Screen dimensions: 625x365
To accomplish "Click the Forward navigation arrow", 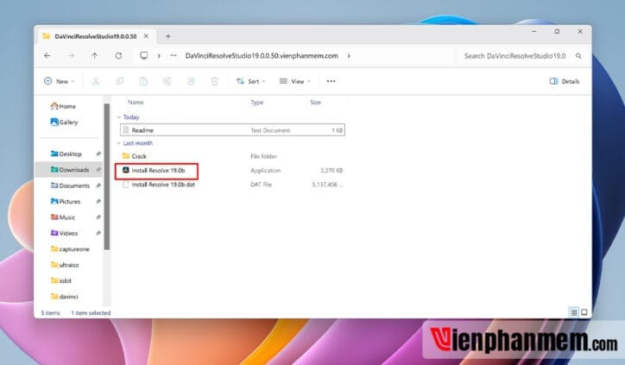I will coord(71,56).
